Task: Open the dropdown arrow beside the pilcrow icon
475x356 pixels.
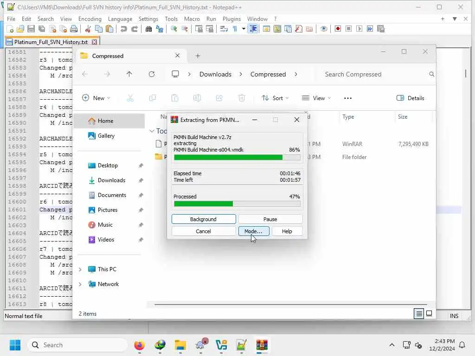Action: point(243,29)
